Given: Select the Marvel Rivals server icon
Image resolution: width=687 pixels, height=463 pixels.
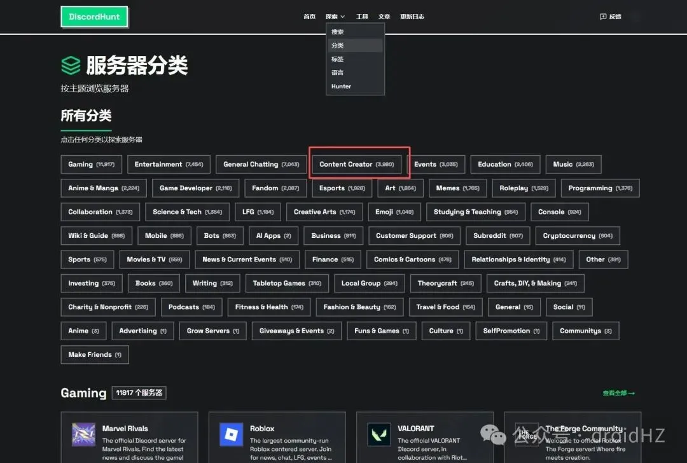Looking at the screenshot, I should coord(83,433).
